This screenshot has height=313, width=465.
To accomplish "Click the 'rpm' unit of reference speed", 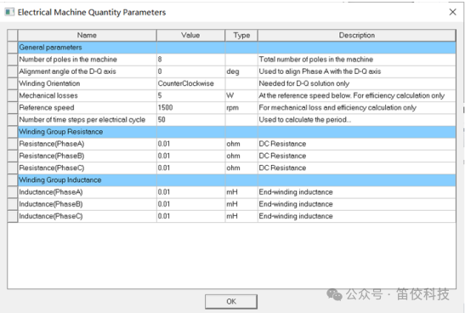I will point(233,108).
